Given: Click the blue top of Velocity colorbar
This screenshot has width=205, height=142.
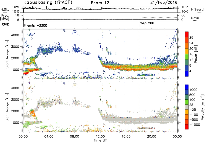Looking at the screenshot, I should tap(187, 87).
